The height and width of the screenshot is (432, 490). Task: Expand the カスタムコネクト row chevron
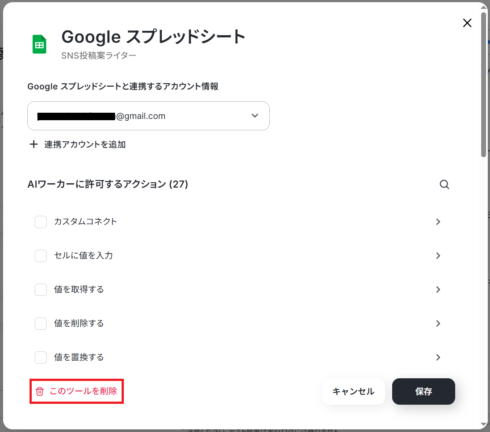(x=438, y=222)
